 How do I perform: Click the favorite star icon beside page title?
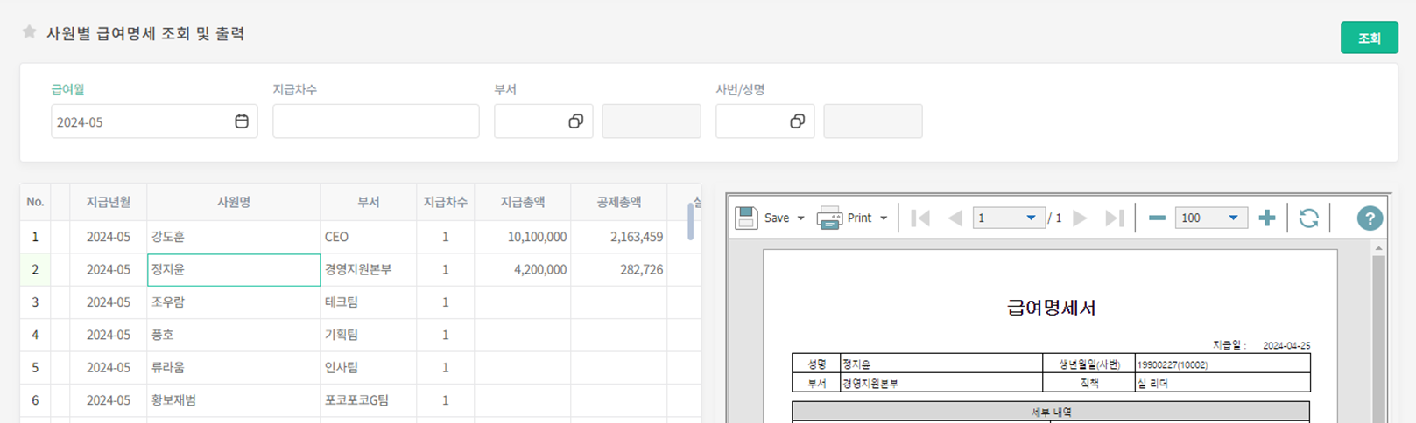pyautogui.click(x=29, y=32)
